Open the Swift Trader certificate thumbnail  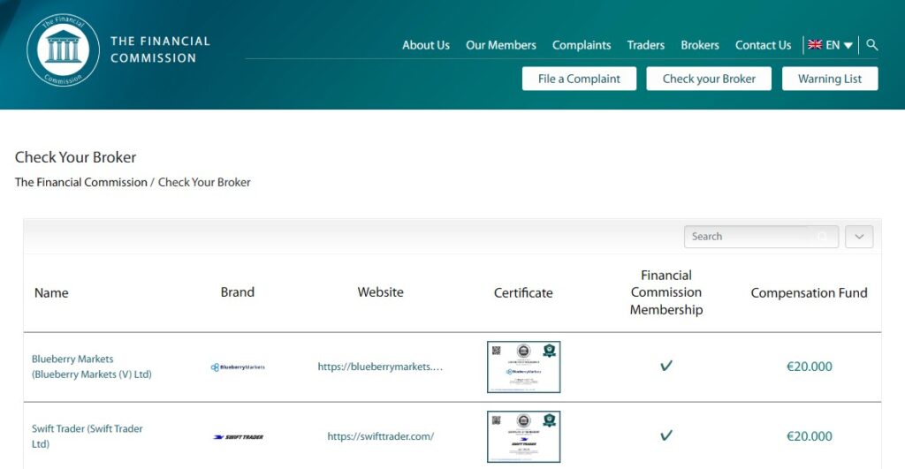(523, 436)
